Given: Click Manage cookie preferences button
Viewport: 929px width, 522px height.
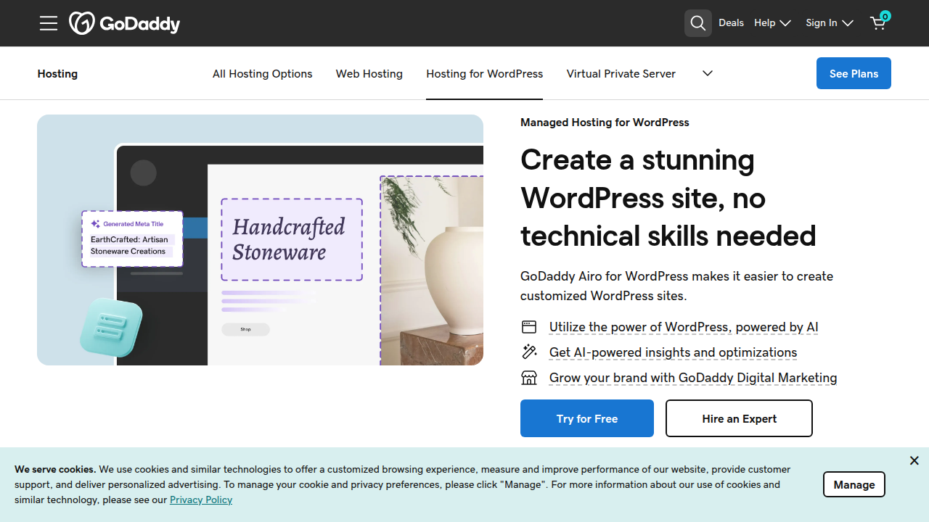Looking at the screenshot, I should [854, 484].
